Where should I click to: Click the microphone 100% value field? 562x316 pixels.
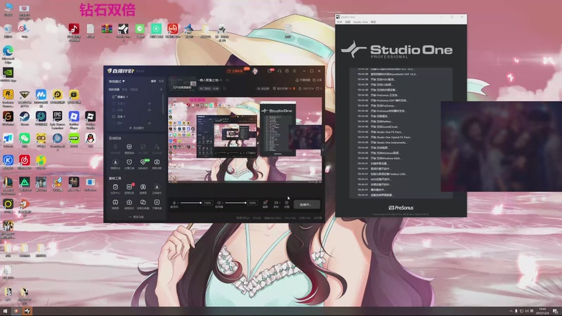[207, 203]
